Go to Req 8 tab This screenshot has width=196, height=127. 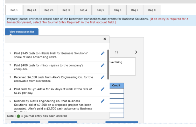(152, 10)
